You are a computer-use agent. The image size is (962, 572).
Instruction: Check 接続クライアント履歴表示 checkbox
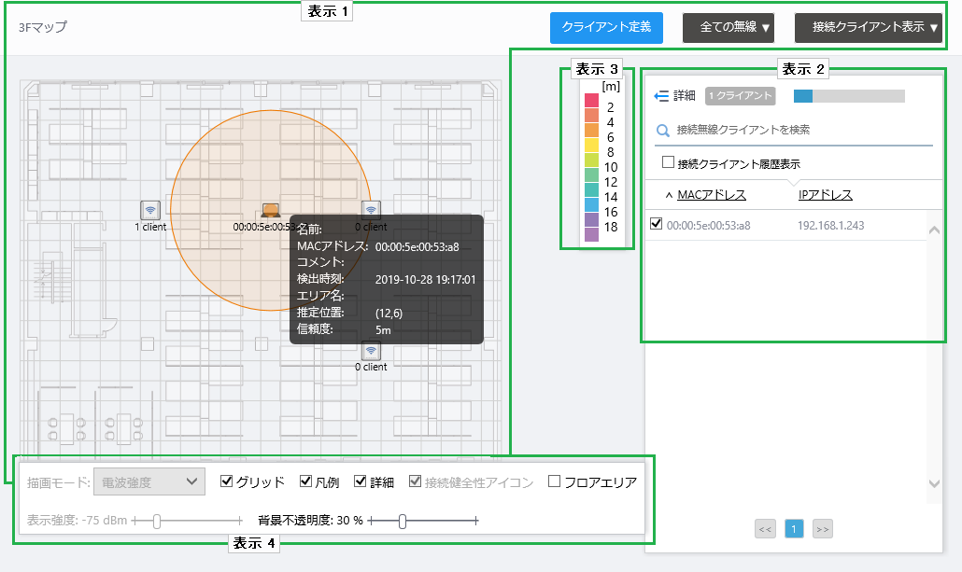click(x=668, y=161)
